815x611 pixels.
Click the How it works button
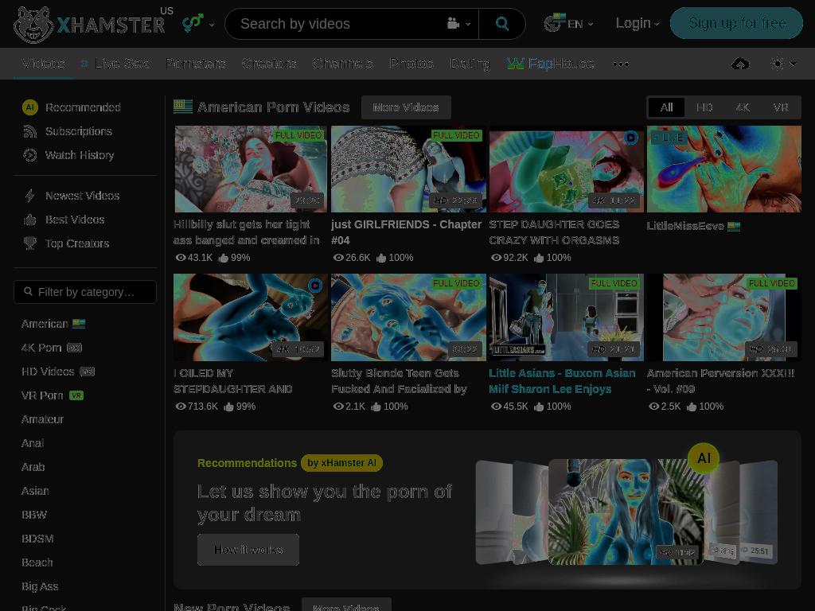[248, 550]
